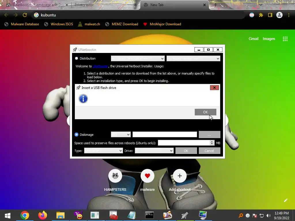Open the Select Distribution dropdown
Viewport: 295px width, 221px height.
point(138,58)
